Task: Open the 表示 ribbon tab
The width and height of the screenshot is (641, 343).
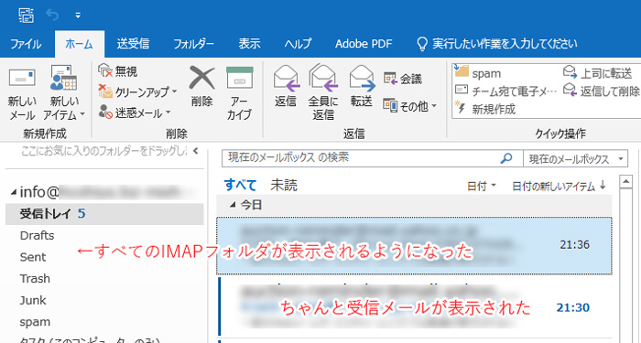Action: click(x=249, y=44)
